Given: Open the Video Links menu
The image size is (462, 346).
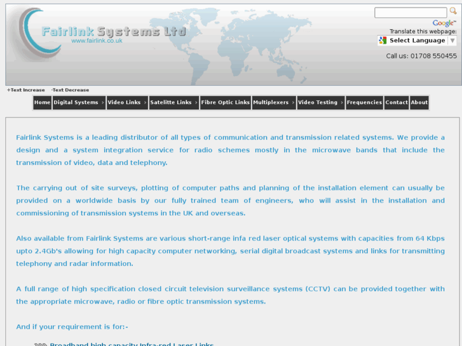Looking at the screenshot, I should click(x=127, y=102).
